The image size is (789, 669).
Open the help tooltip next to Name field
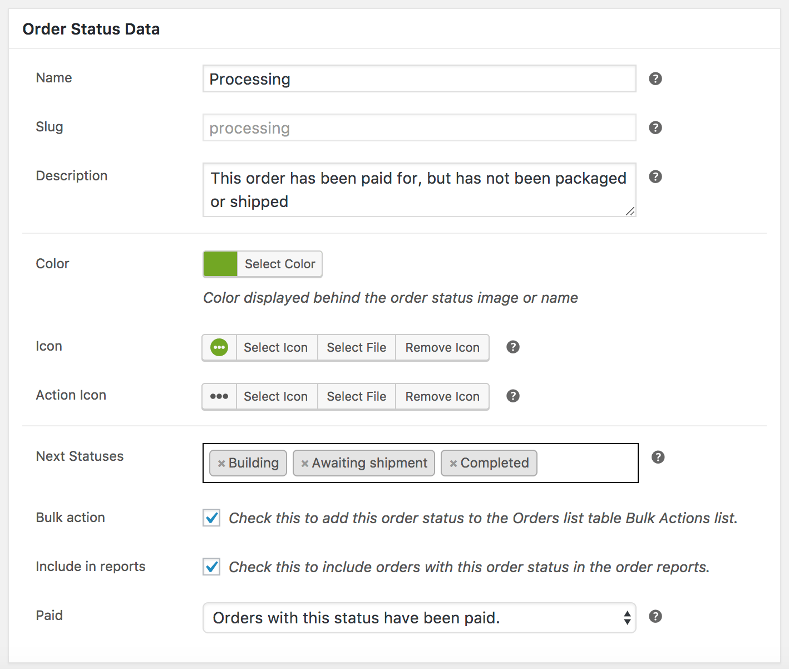tap(655, 78)
